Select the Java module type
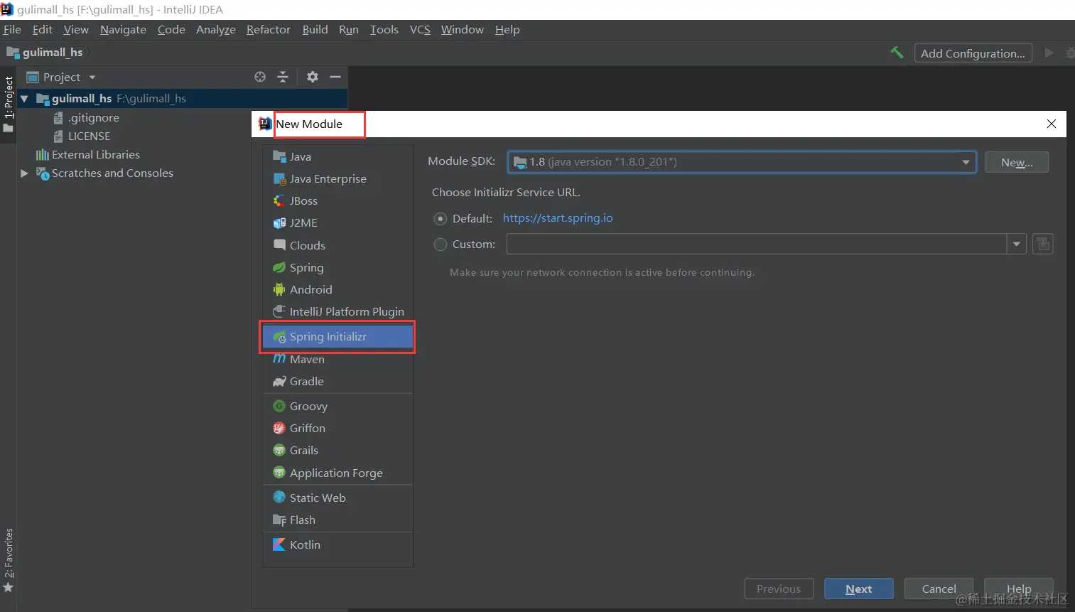The image size is (1075, 612). 337,157
